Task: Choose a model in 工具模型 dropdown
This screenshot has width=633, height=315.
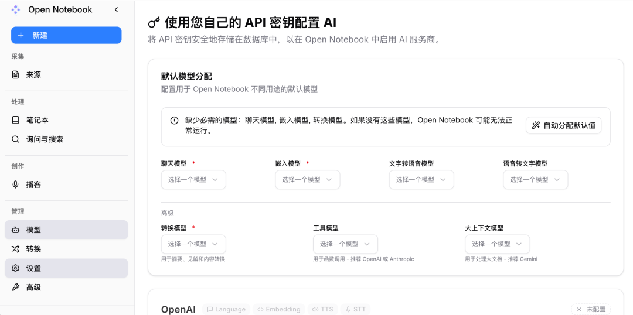Action: coord(345,244)
